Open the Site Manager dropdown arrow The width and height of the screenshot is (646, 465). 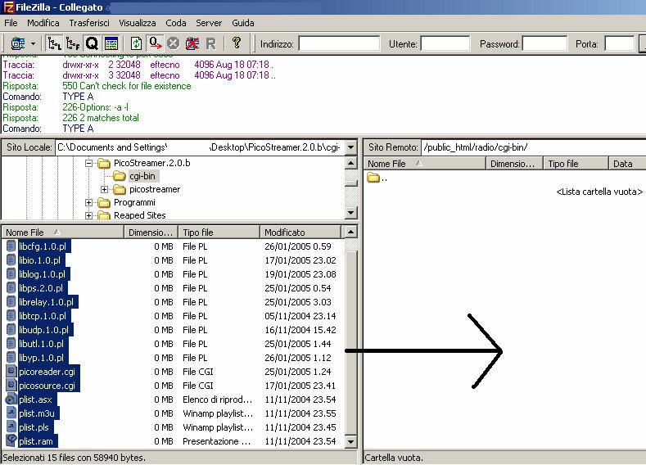[x=33, y=43]
